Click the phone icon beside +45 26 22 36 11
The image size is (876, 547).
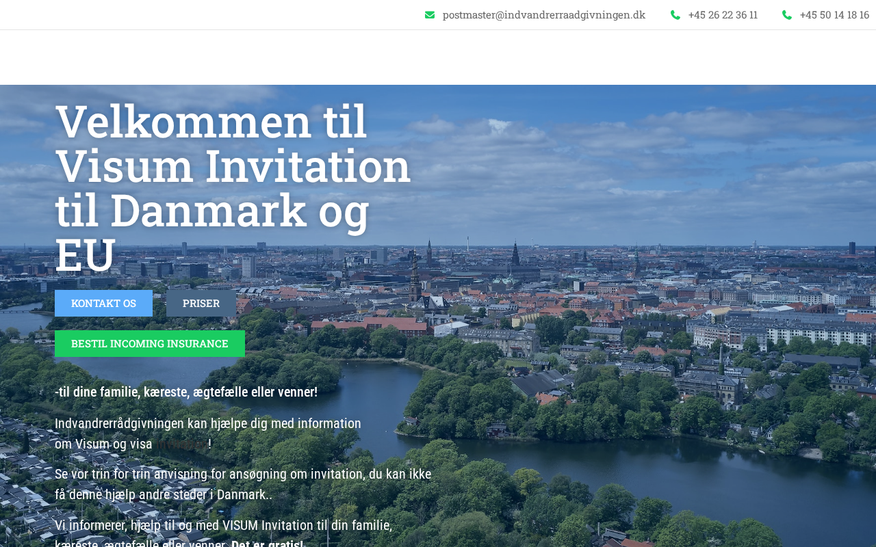(x=675, y=15)
